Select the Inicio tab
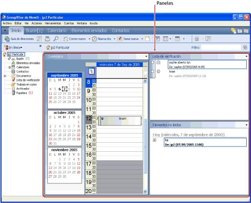Viewport: 251px width, 203px height. pyautogui.click(x=16, y=31)
